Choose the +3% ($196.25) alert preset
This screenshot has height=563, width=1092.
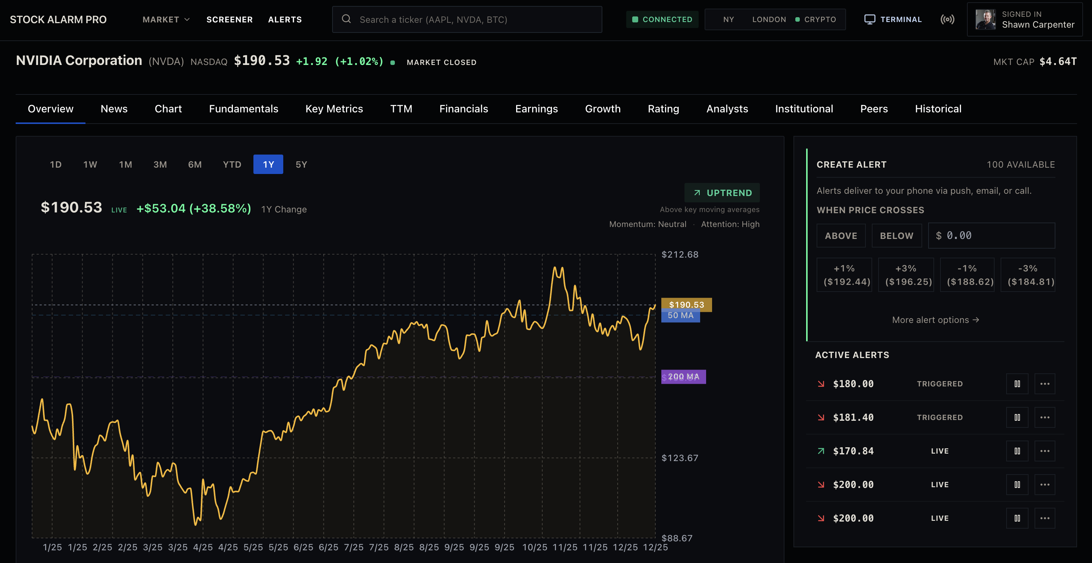tap(906, 275)
